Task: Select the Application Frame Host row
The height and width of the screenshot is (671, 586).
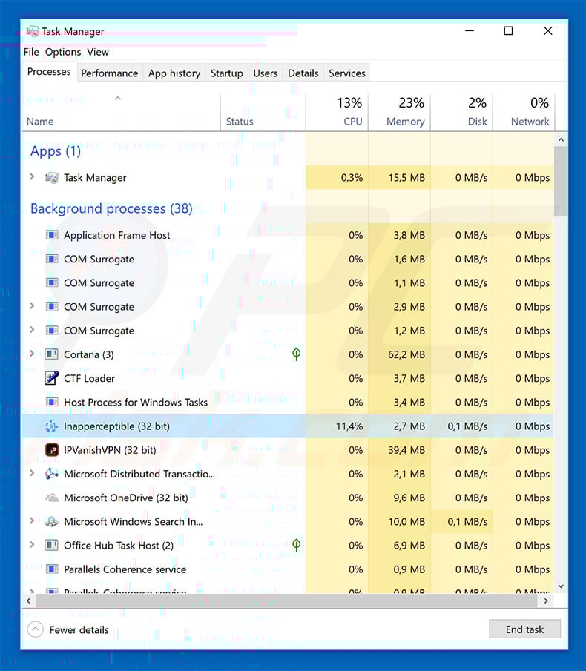Action: coord(288,235)
